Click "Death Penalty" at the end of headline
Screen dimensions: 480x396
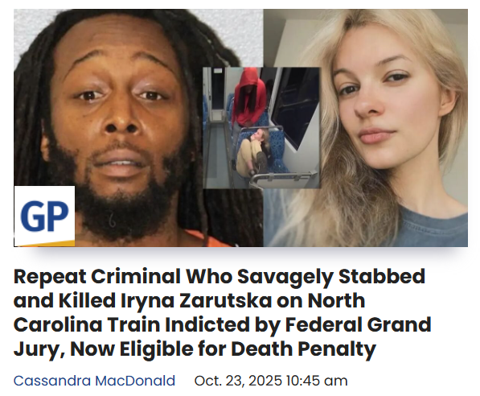point(303,349)
